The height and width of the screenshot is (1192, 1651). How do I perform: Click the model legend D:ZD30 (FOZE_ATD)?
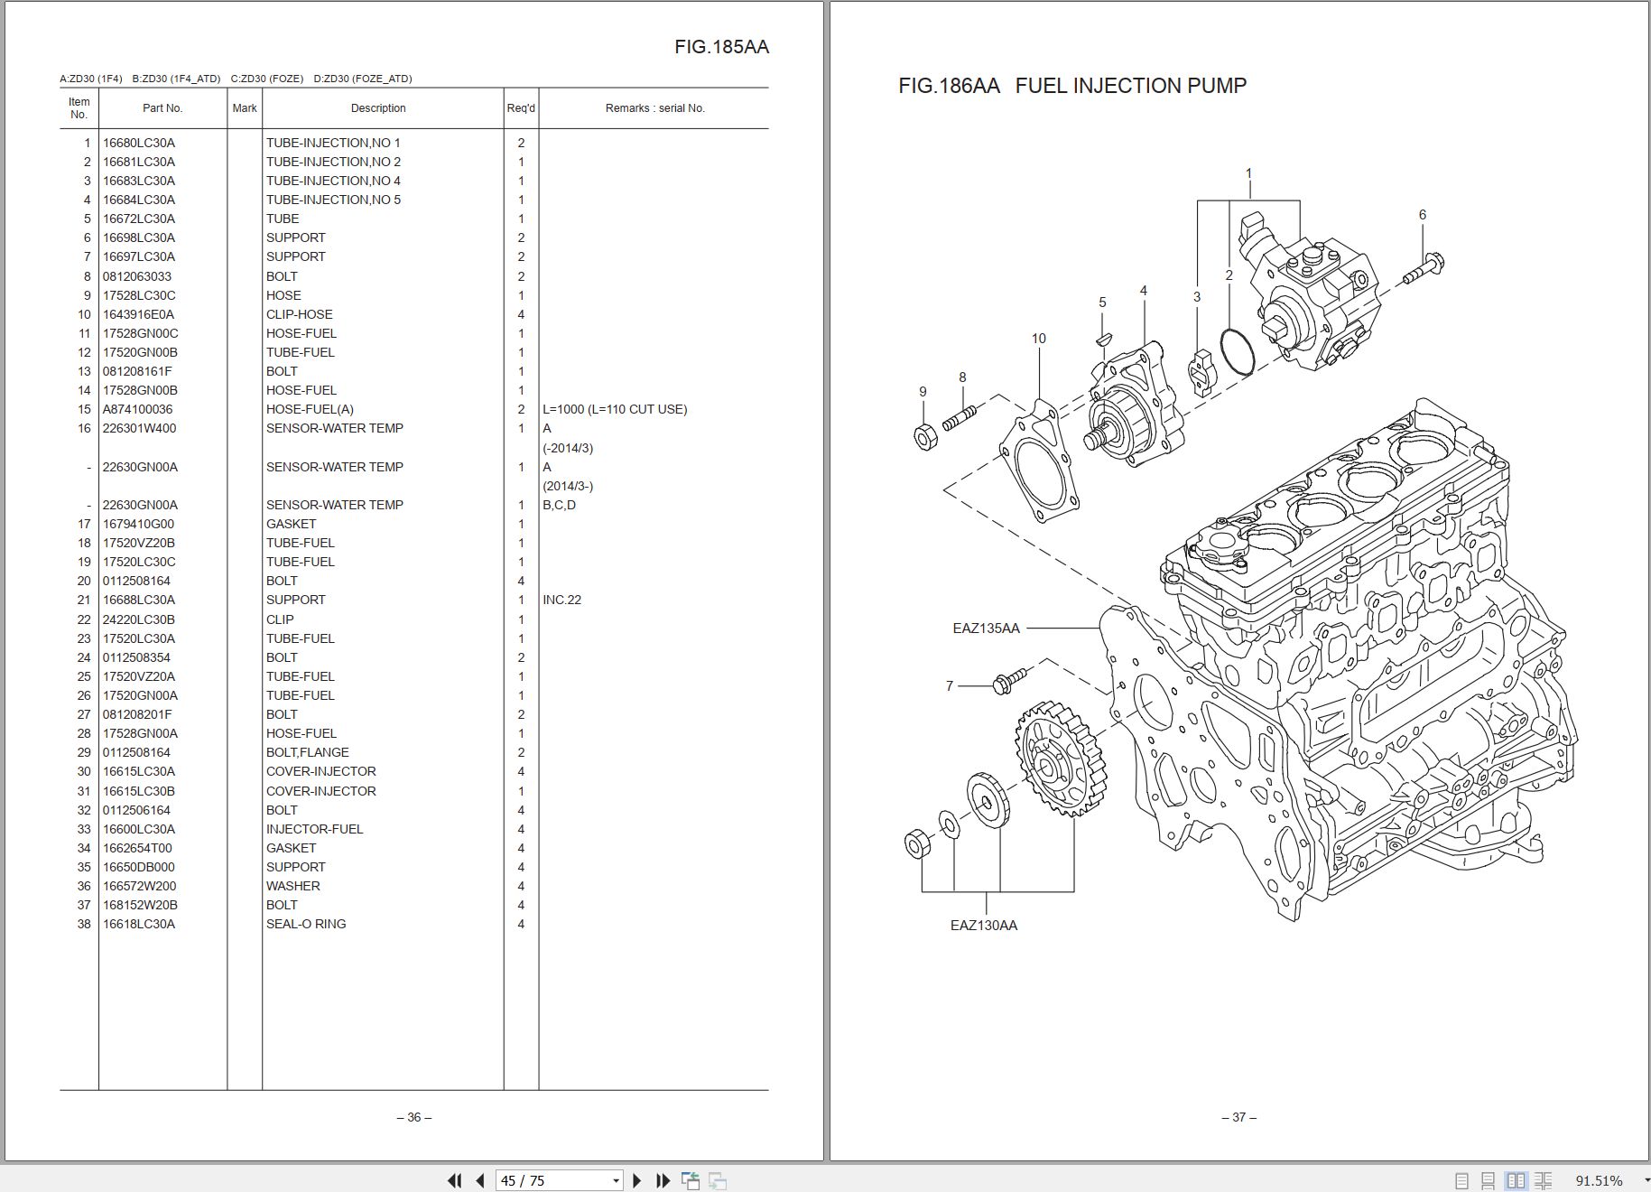pos(363,79)
